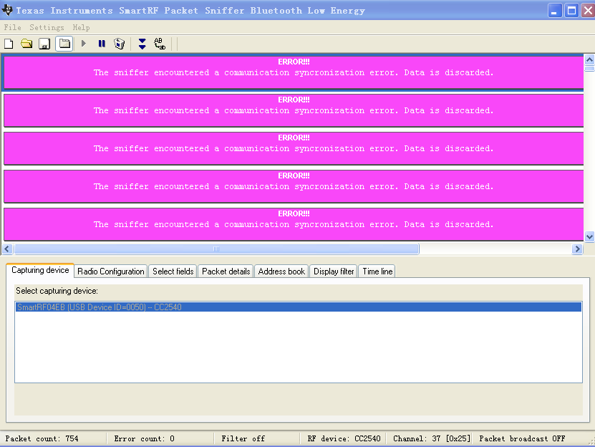The image size is (595, 447).
Task: Click the New file toolbar icon
Action: [x=9, y=44]
